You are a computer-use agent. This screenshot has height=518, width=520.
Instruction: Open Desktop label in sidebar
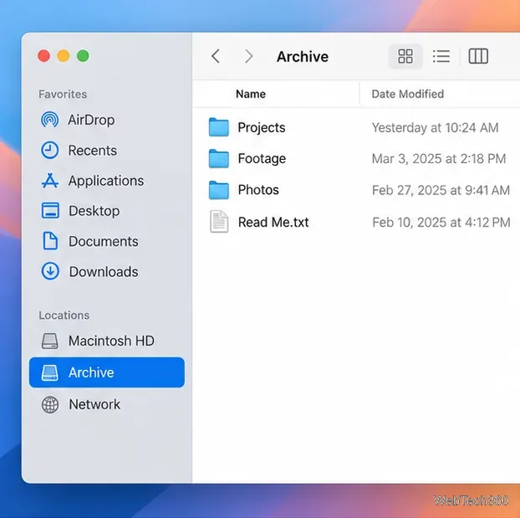pyautogui.click(x=94, y=211)
